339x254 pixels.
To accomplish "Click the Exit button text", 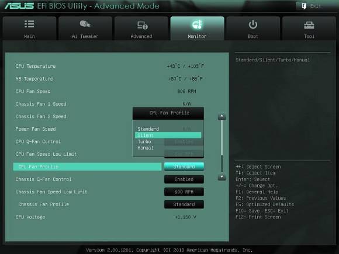I will pos(316,6).
